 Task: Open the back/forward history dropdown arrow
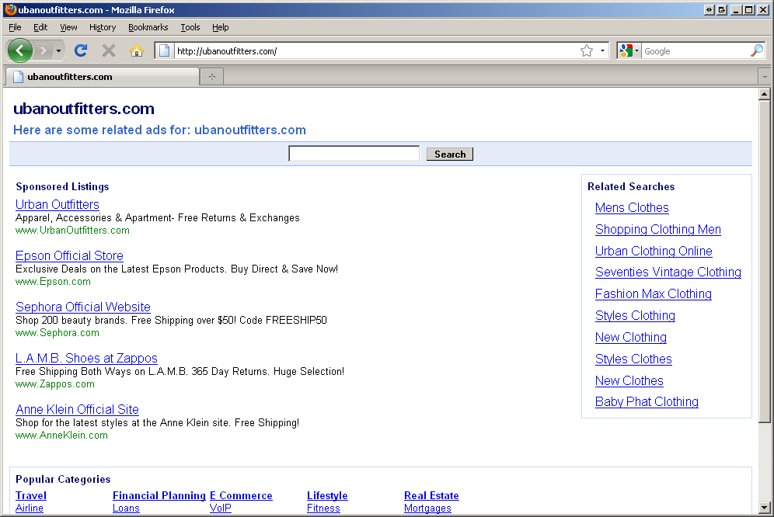coord(58,50)
